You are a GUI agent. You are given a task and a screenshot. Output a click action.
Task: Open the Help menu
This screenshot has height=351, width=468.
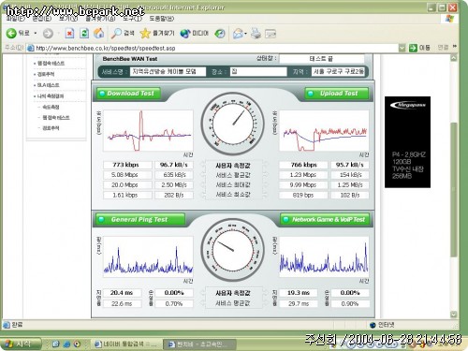(162, 19)
